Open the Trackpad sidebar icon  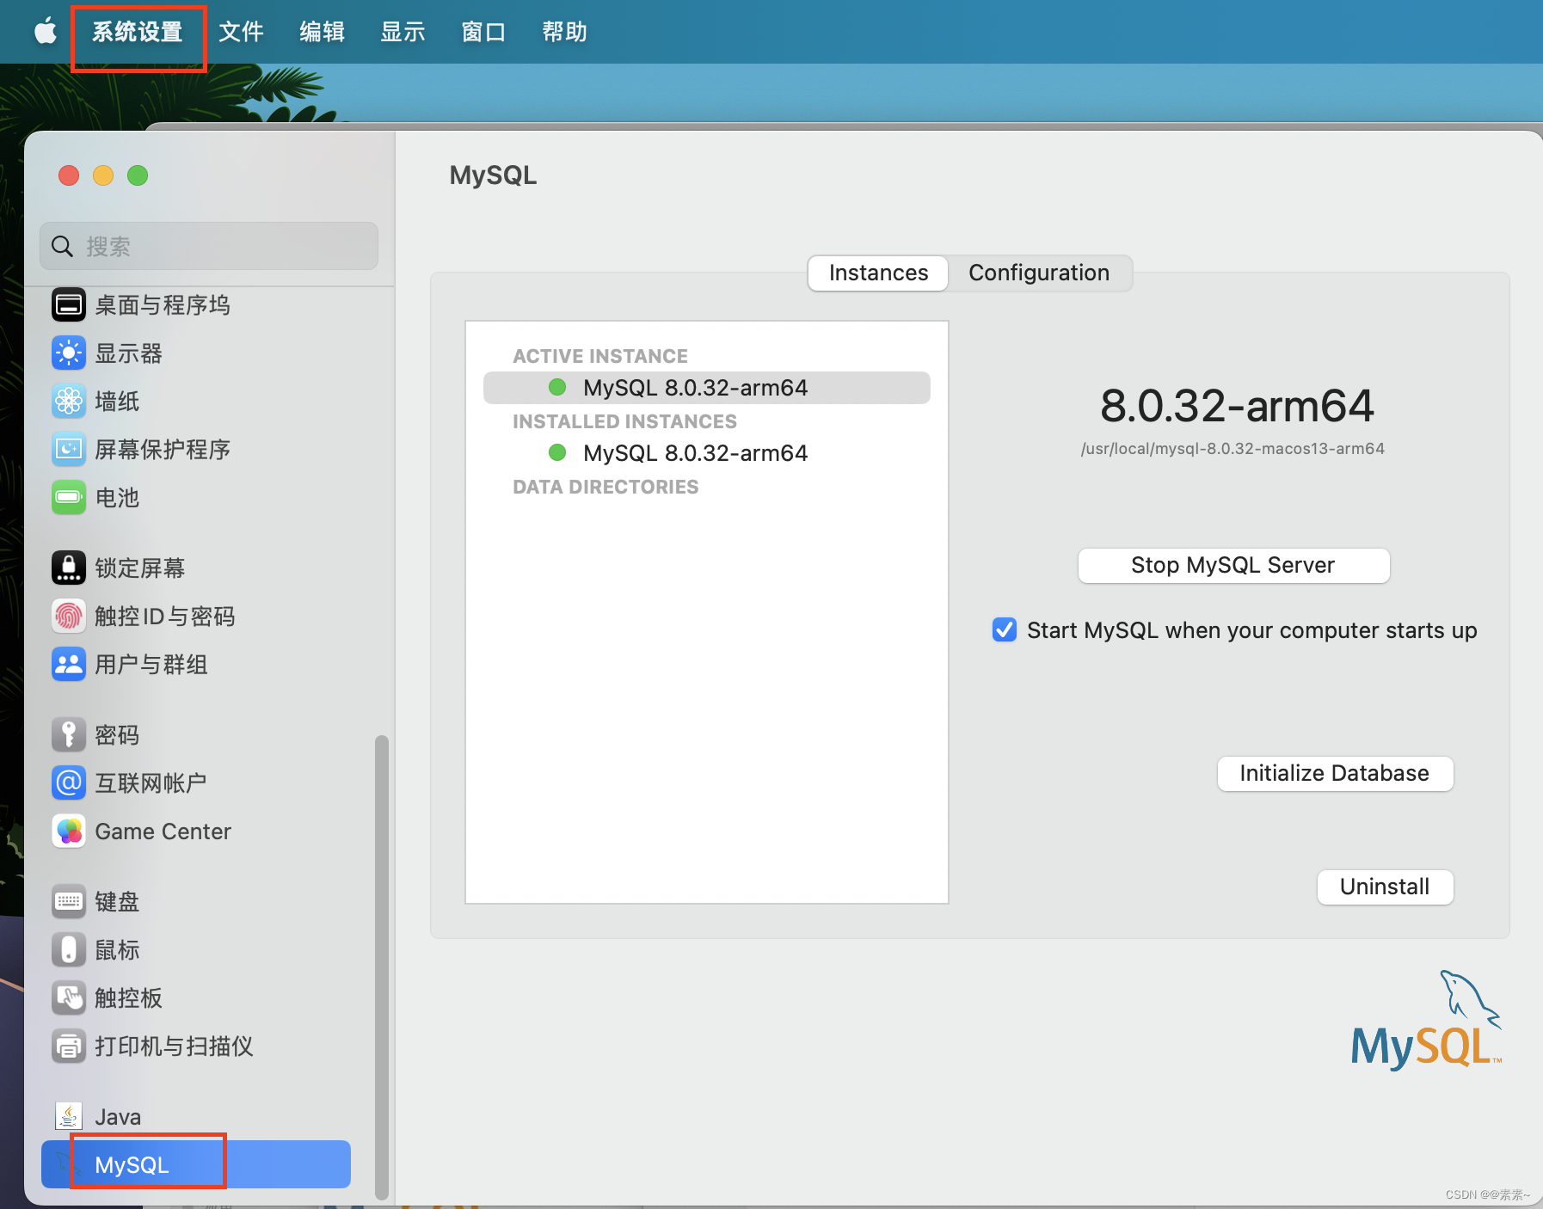pos(69,997)
